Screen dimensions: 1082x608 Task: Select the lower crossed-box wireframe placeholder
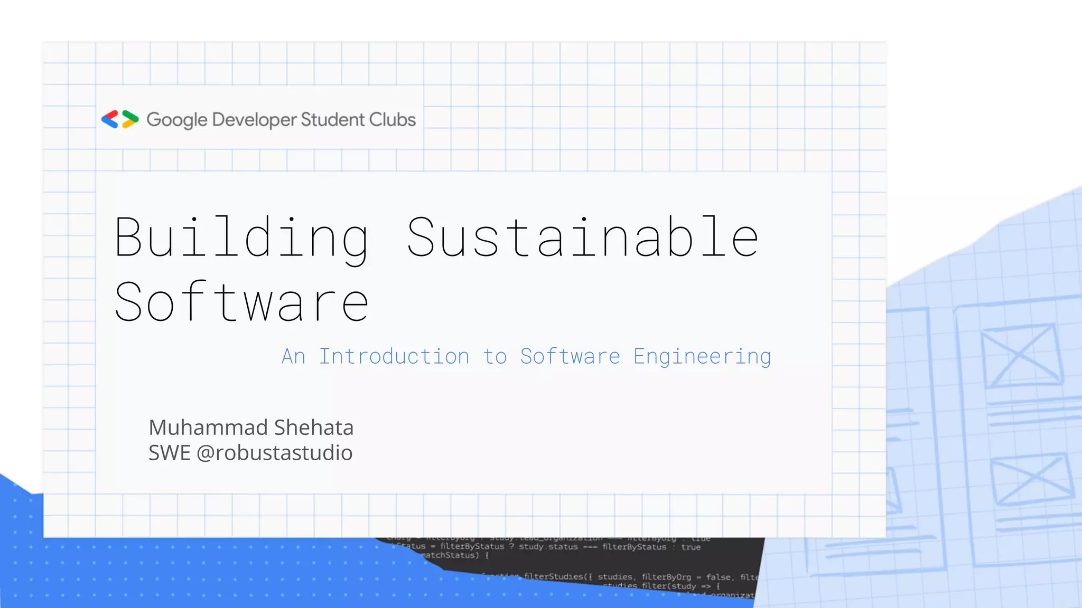click(1032, 479)
